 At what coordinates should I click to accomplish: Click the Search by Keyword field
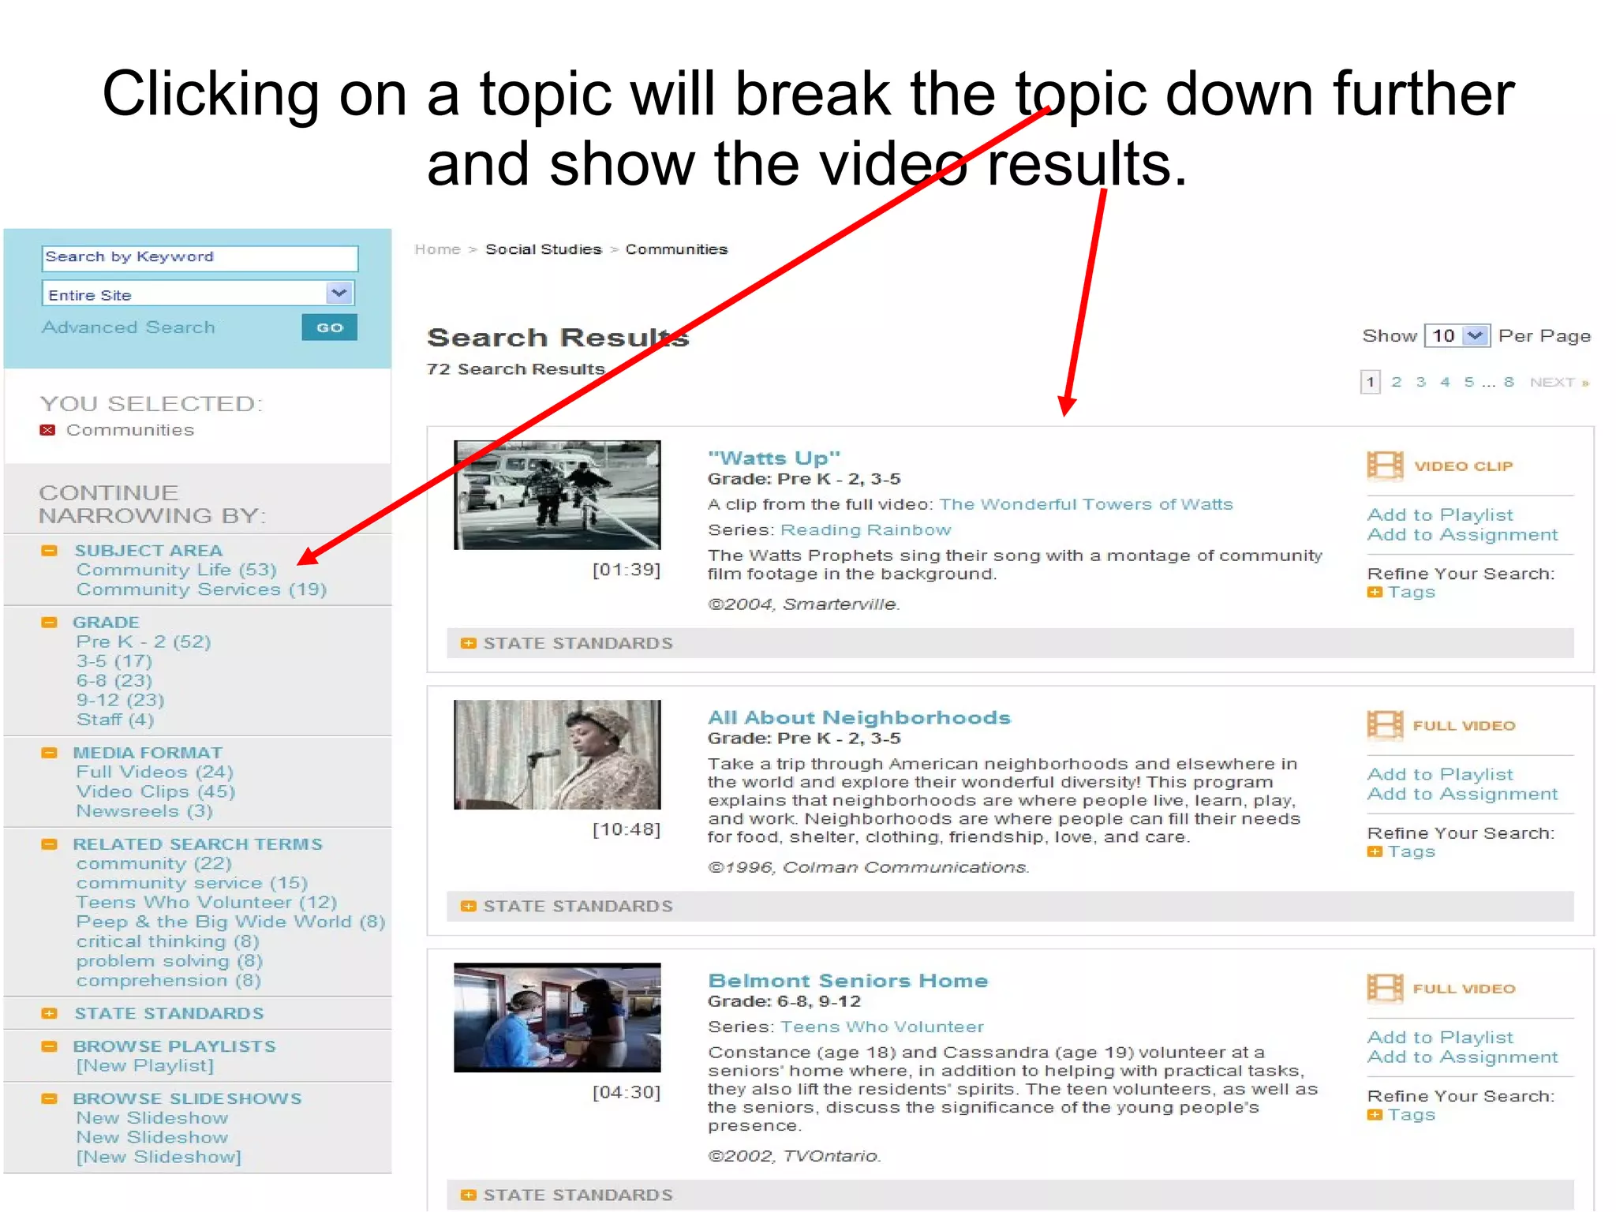200,258
